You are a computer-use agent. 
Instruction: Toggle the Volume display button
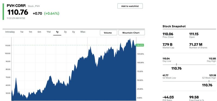coord(108,33)
